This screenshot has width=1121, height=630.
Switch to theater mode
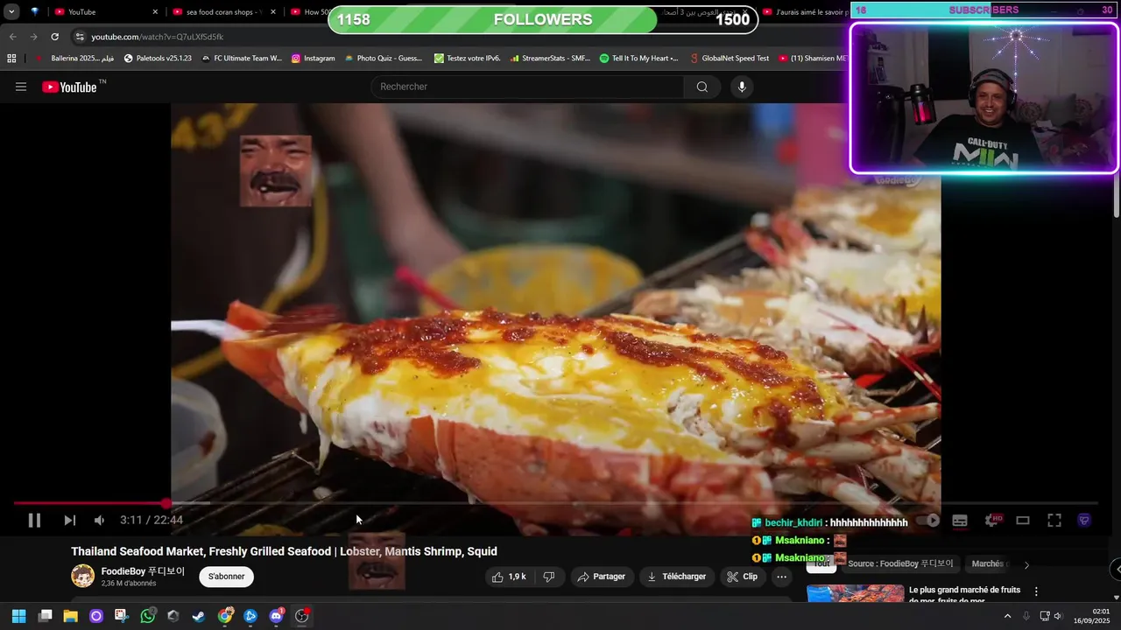coord(1022,520)
